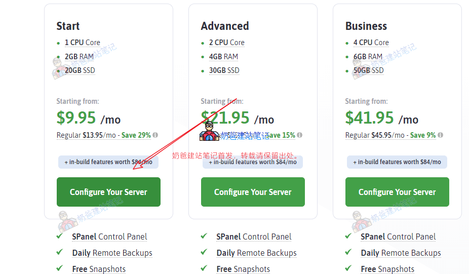Configure the Business plan server
469x274 pixels.
[x=397, y=192]
